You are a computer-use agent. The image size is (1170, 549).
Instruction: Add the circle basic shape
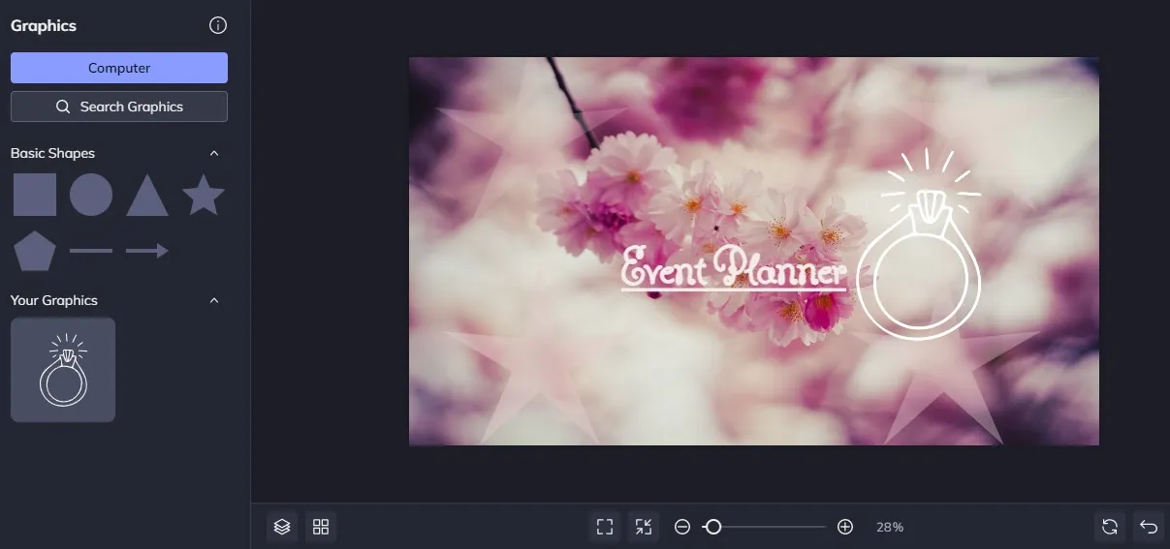pos(91,195)
